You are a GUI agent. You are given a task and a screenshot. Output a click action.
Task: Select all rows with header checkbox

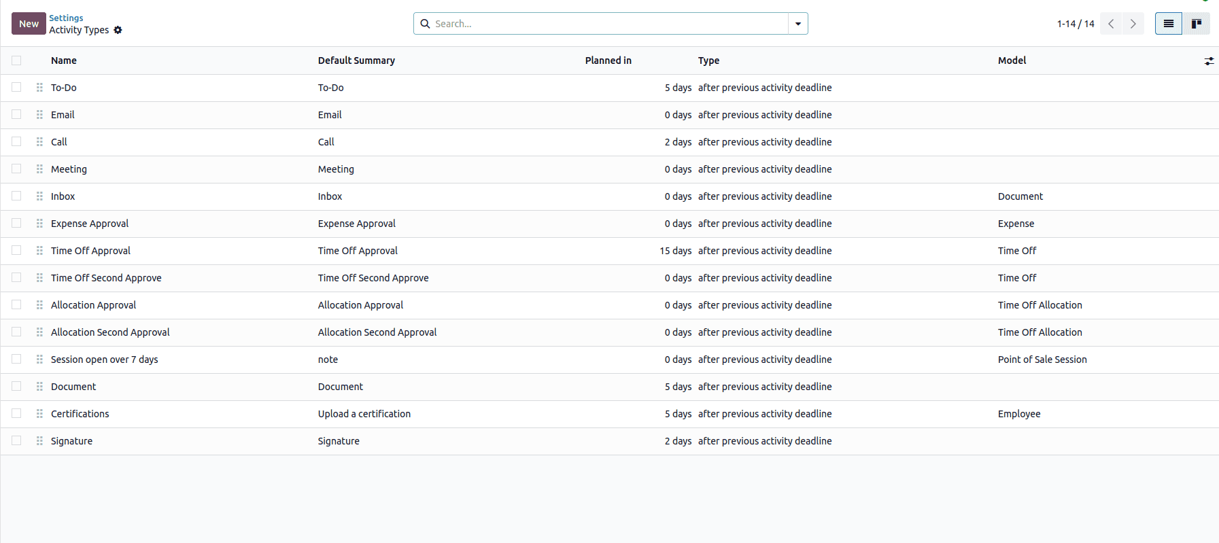click(x=16, y=60)
